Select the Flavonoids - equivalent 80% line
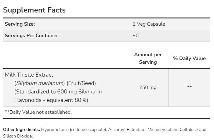This screenshot has width=214, height=140. click(x=51, y=100)
